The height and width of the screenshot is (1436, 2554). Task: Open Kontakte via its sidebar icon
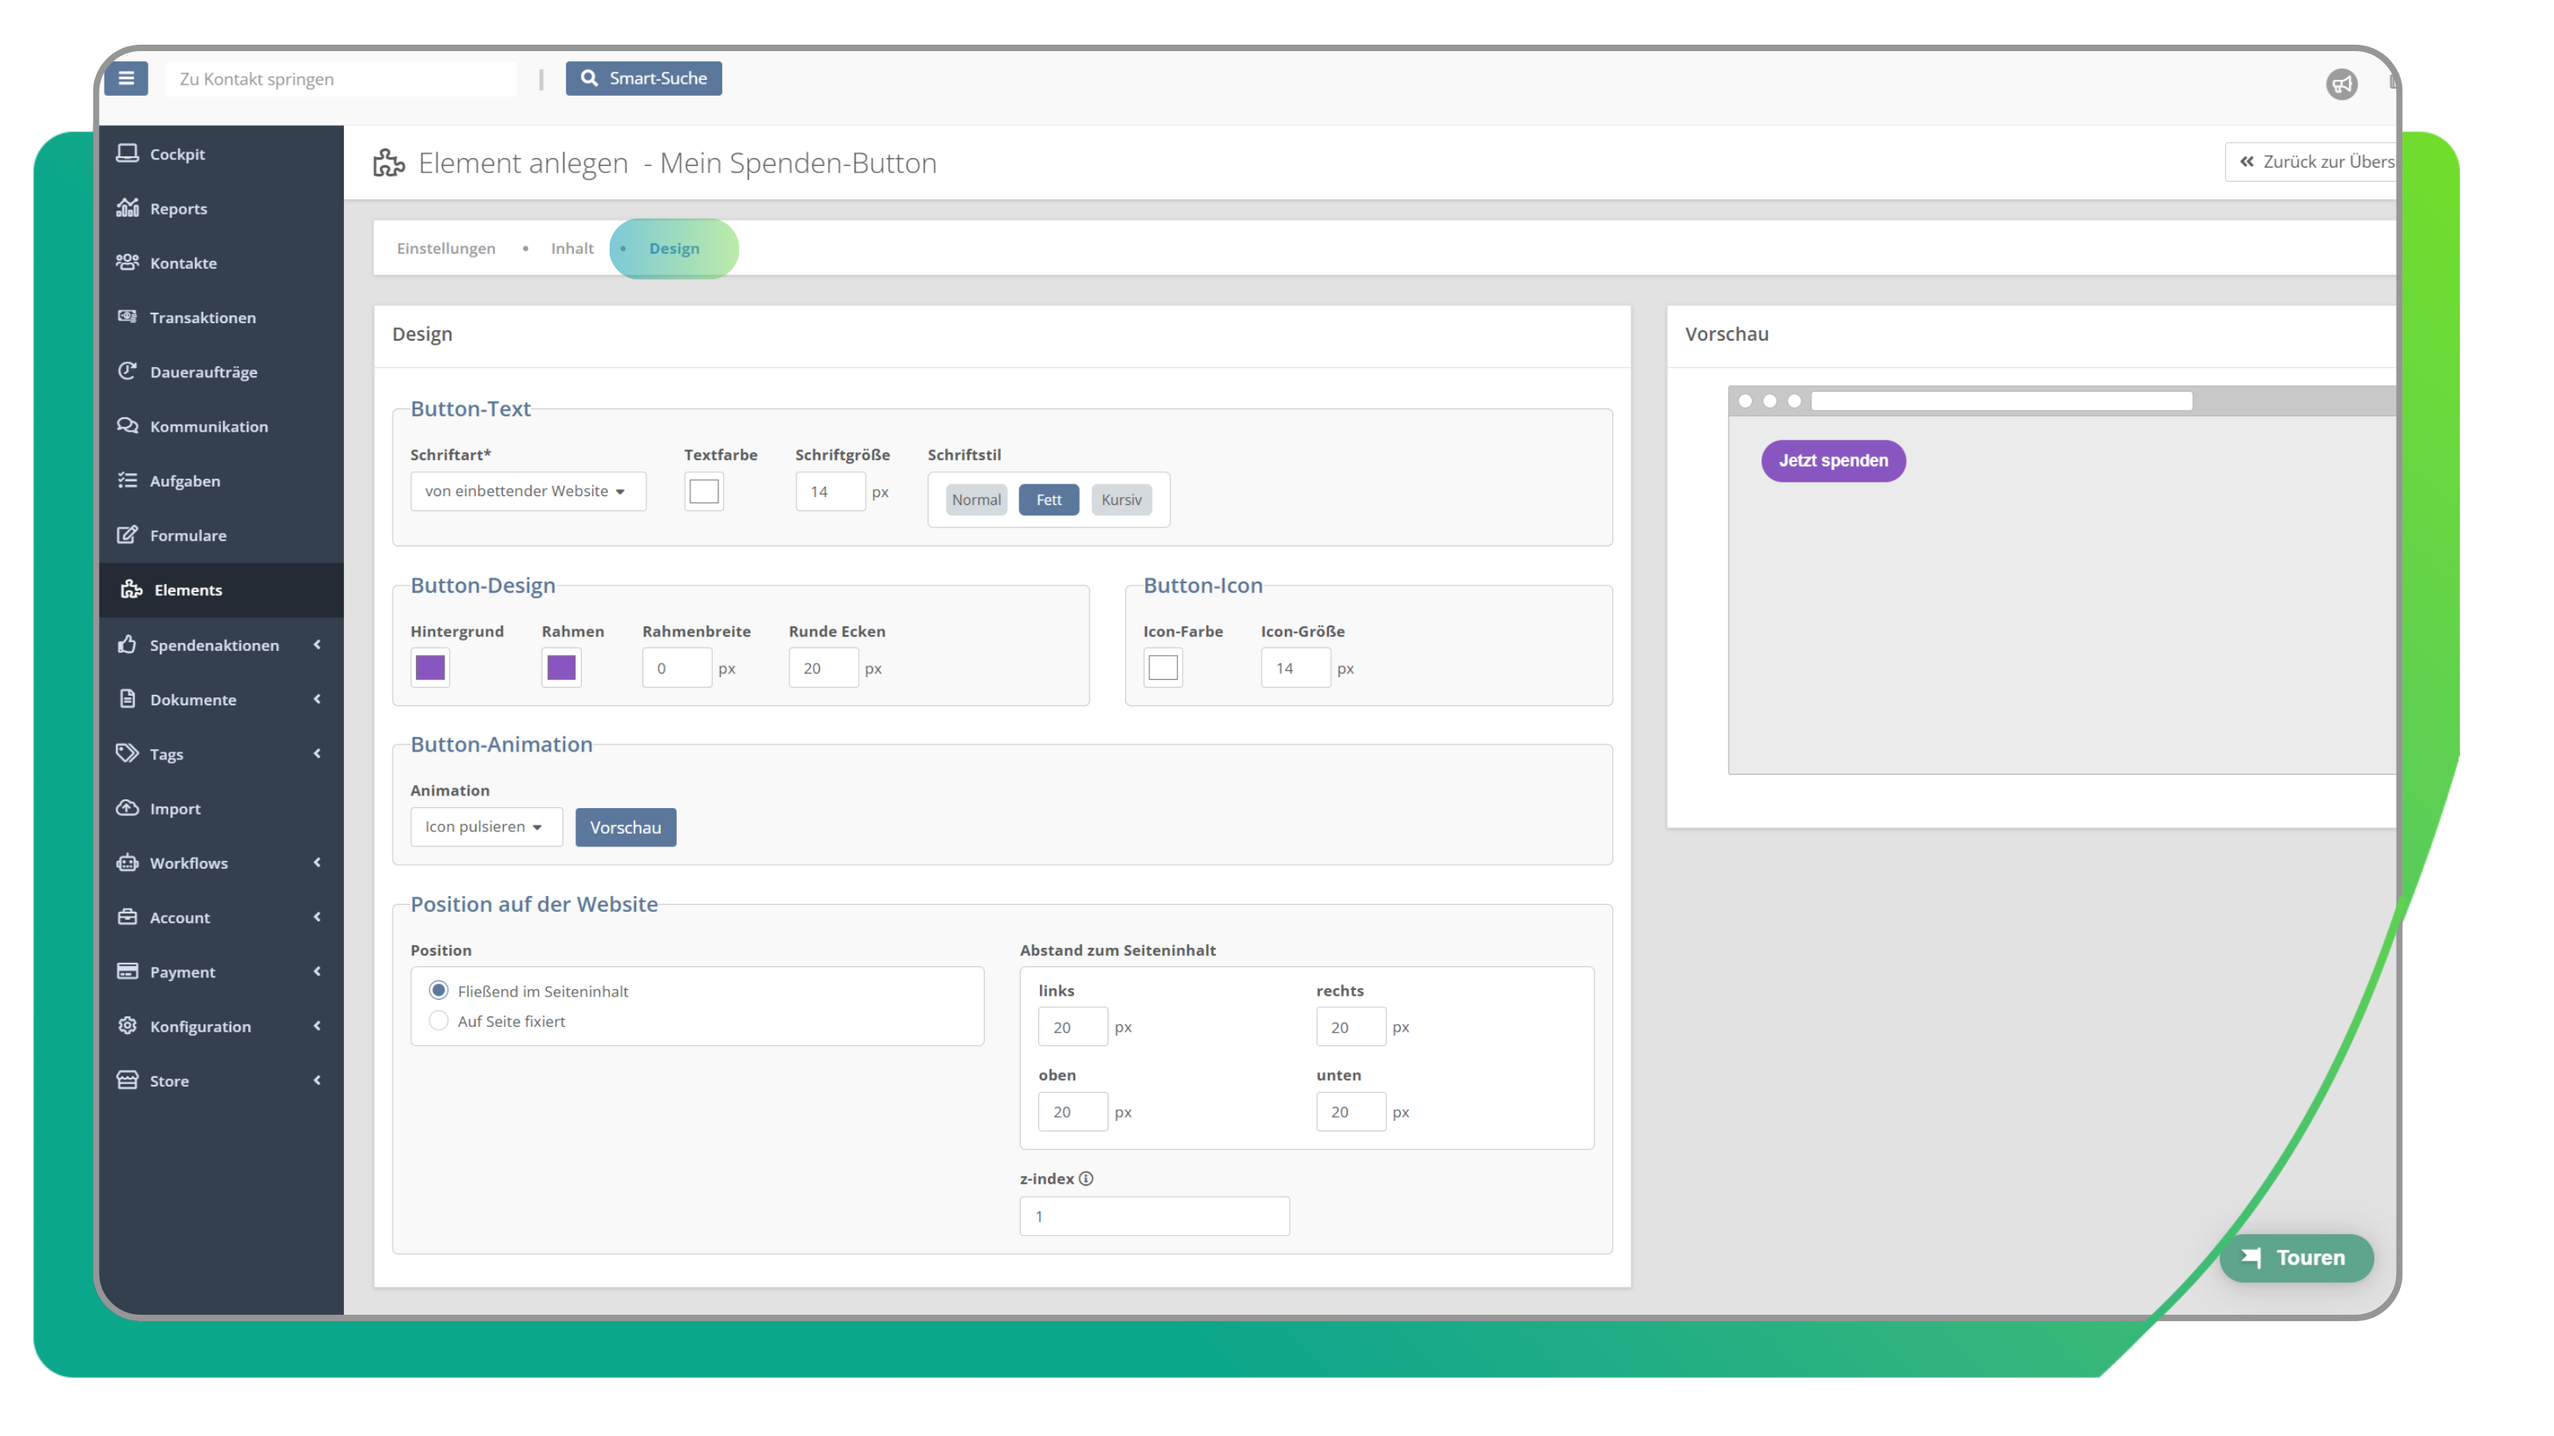pyautogui.click(x=128, y=262)
